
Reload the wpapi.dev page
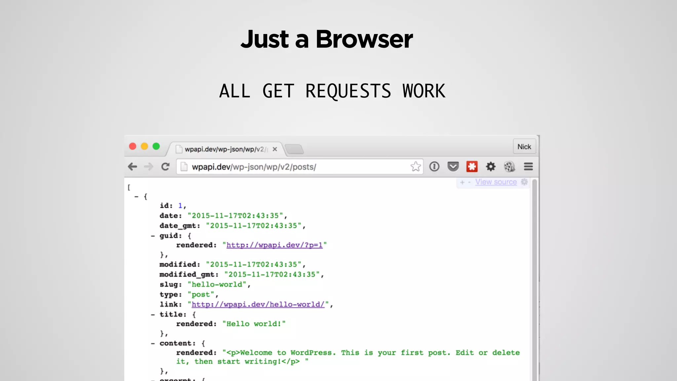click(x=165, y=167)
